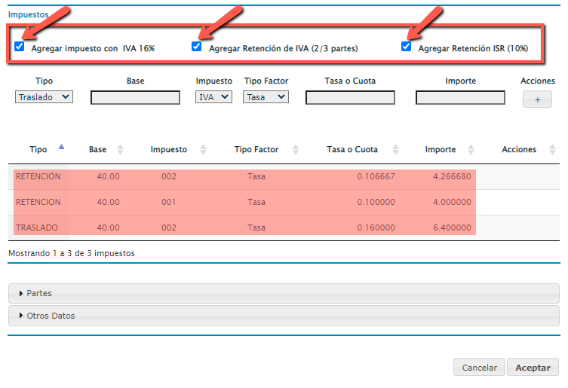568x388 pixels.
Task: Sort table by Base column
Action: tap(120, 150)
